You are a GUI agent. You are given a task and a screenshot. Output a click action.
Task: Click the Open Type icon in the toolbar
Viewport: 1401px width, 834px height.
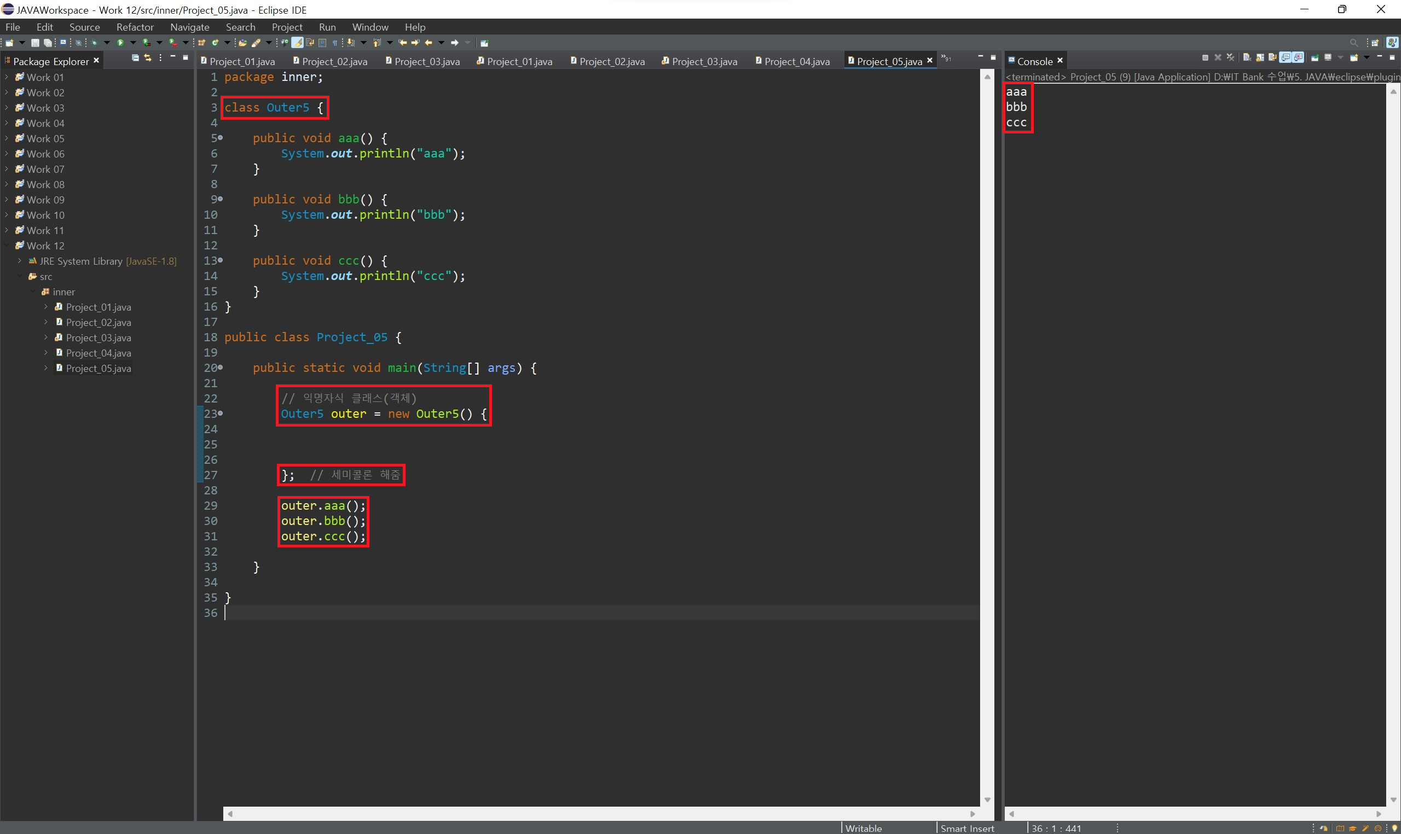pyautogui.click(x=242, y=43)
